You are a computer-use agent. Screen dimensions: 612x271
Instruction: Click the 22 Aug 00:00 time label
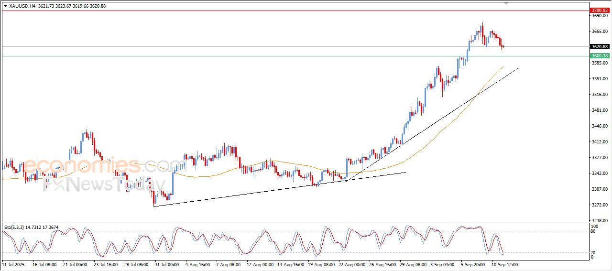tap(352, 264)
